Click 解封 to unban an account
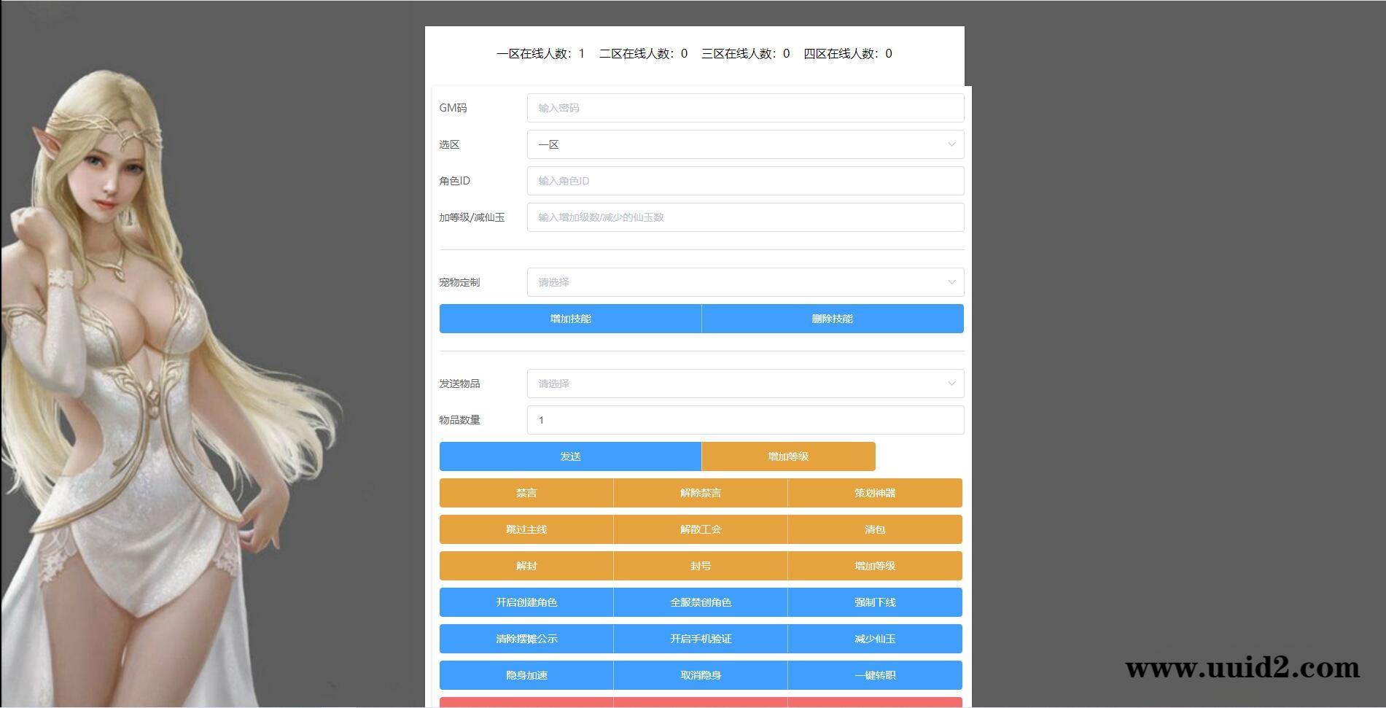1386x708 pixels. tap(526, 566)
